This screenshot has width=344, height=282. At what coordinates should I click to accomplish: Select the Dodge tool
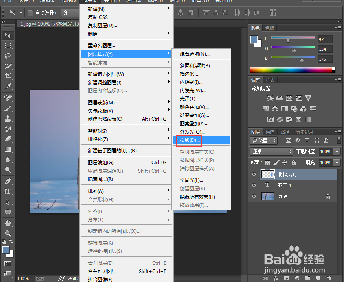coord(8,170)
